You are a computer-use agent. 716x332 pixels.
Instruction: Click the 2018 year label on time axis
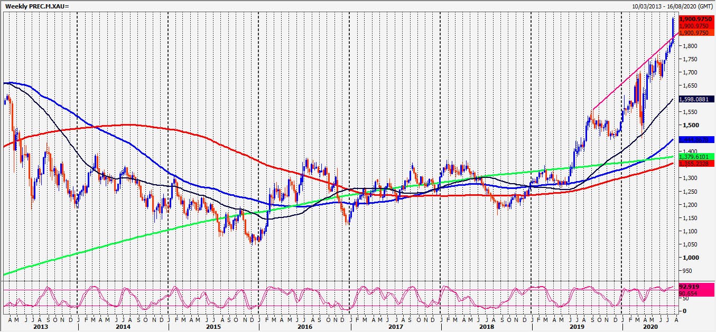486,327
